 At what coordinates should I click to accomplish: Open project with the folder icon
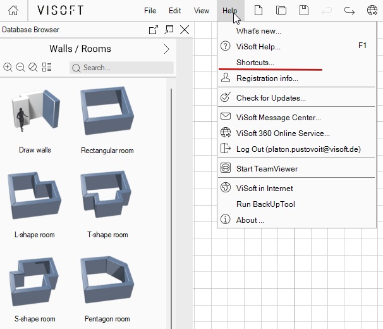click(281, 11)
